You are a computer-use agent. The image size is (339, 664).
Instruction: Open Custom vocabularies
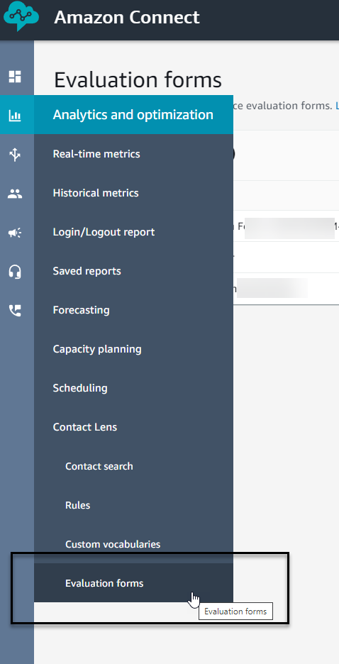coord(133,543)
